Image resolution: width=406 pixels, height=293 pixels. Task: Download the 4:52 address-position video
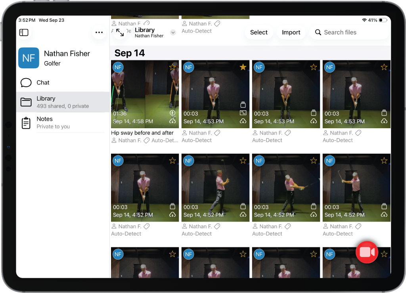pyautogui.click(x=172, y=215)
